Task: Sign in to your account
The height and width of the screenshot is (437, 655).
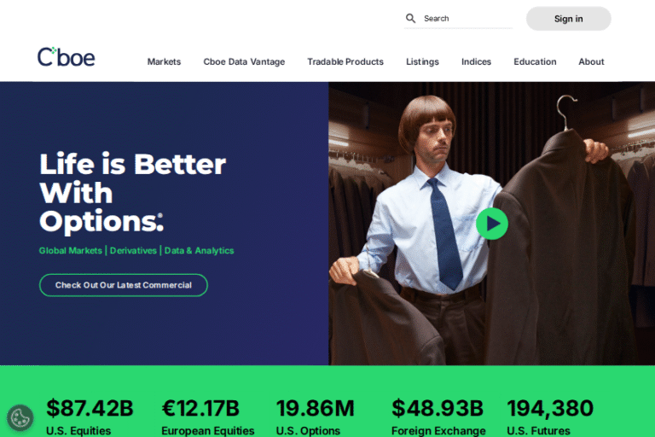Action: (569, 19)
